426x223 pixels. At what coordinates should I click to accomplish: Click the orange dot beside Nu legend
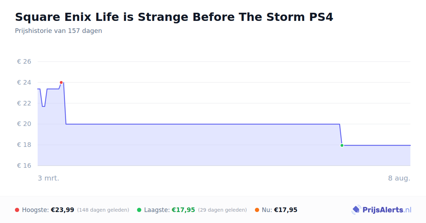click(257, 210)
